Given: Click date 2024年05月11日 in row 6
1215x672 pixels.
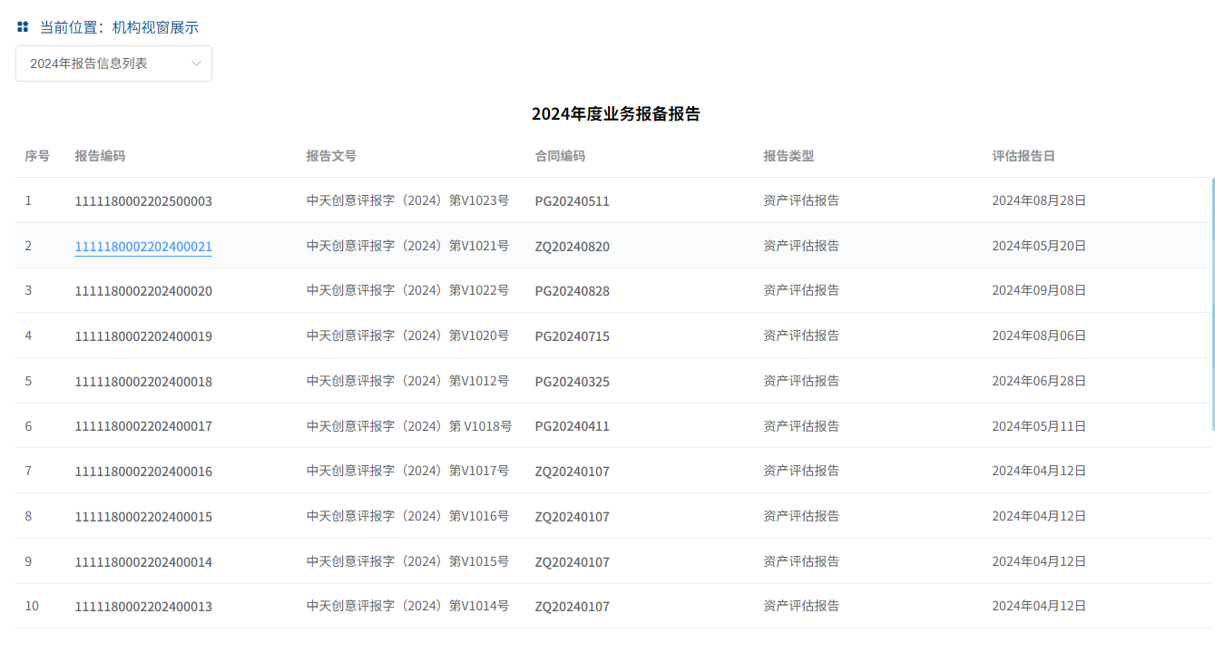Looking at the screenshot, I should 1039,426.
